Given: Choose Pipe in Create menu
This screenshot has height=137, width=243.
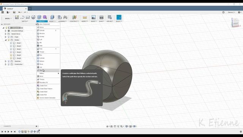Looking at the screenshot, I should point(48,70).
